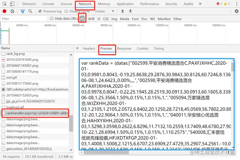
Task: Import HAR file upload arrow icon
Action: tap(123, 11)
